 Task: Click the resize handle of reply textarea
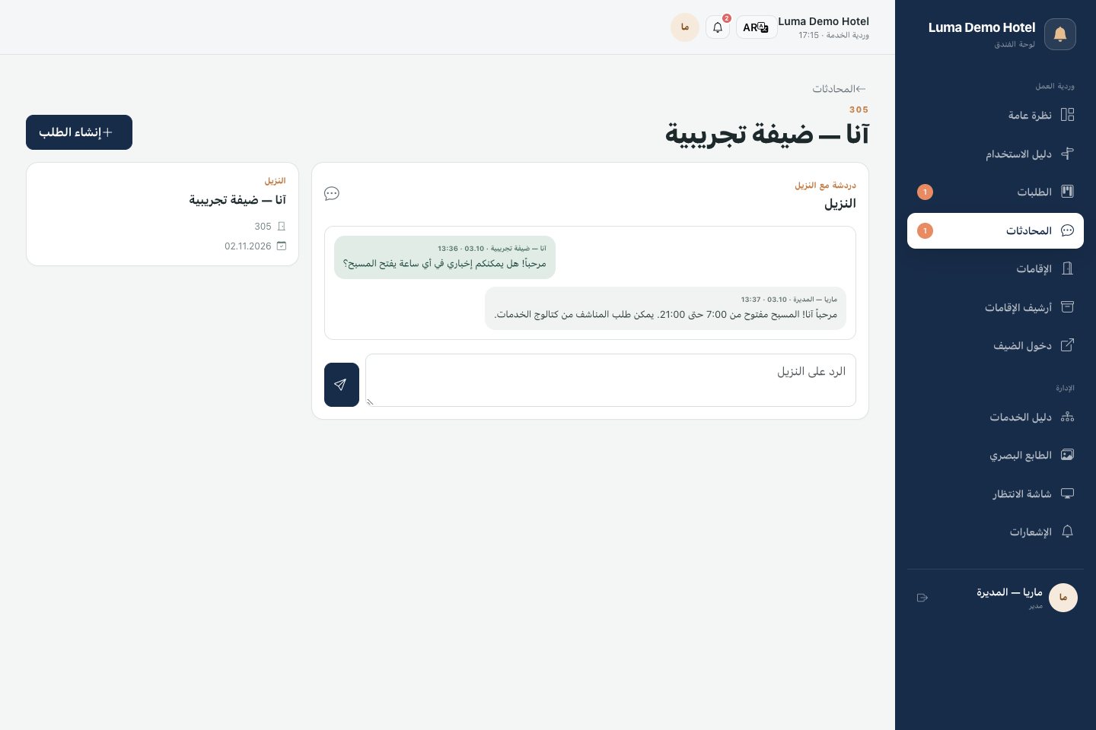[x=371, y=401]
